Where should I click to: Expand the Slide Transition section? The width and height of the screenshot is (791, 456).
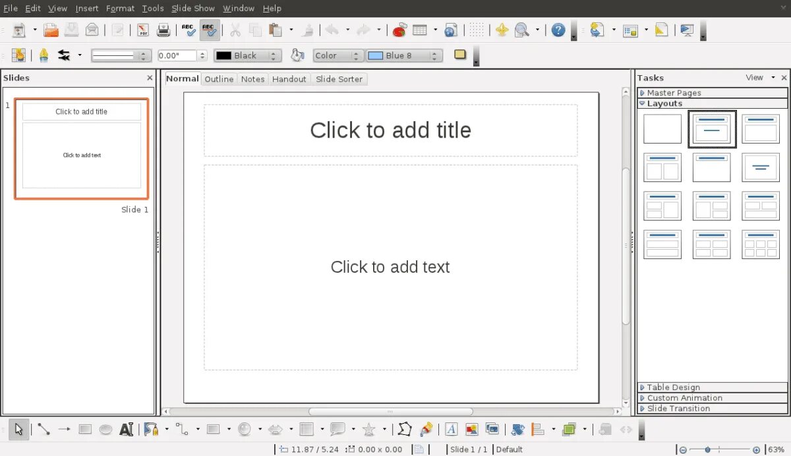click(x=712, y=409)
